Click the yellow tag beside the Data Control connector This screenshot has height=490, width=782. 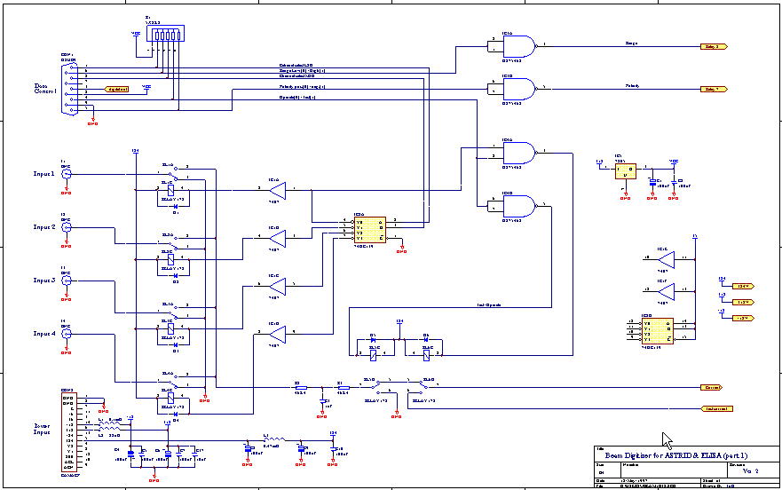[x=117, y=89]
